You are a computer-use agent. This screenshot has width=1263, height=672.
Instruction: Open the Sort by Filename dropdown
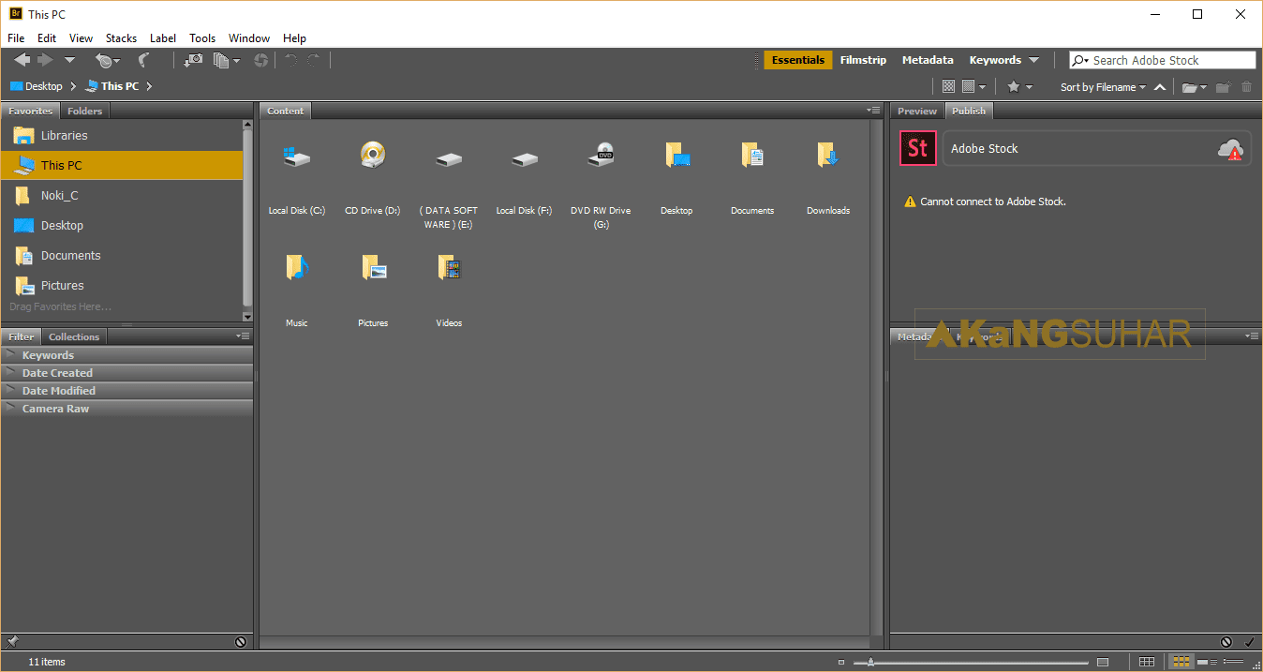click(x=1103, y=87)
